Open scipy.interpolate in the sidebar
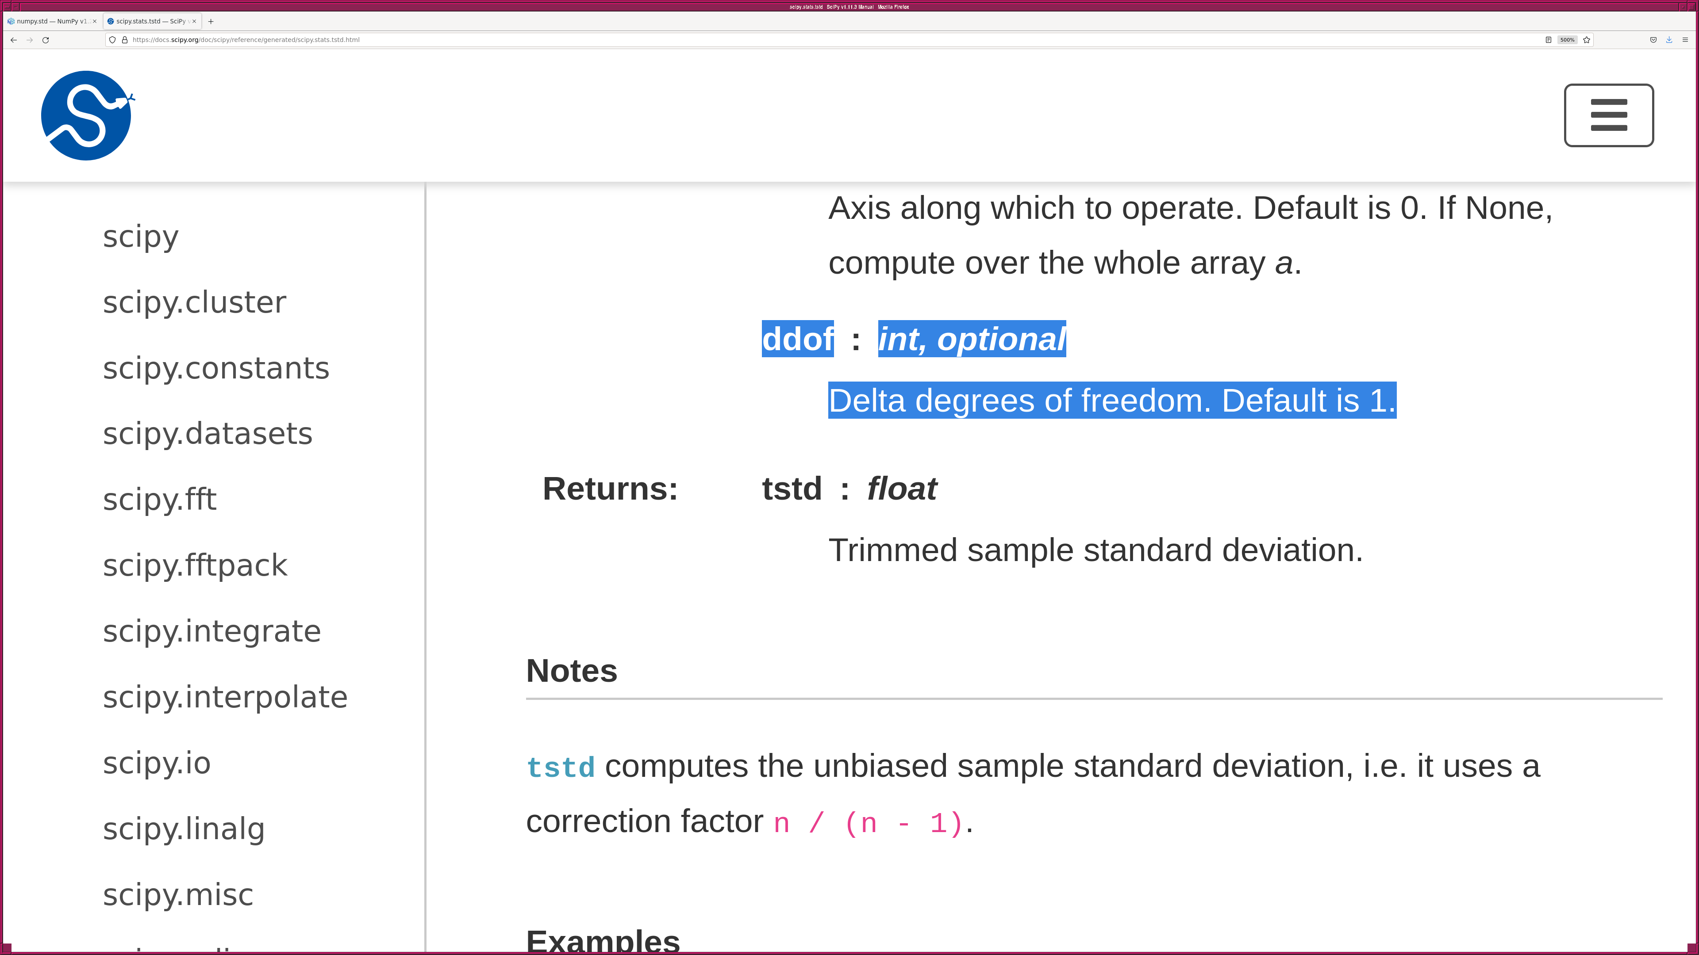 pos(225,697)
